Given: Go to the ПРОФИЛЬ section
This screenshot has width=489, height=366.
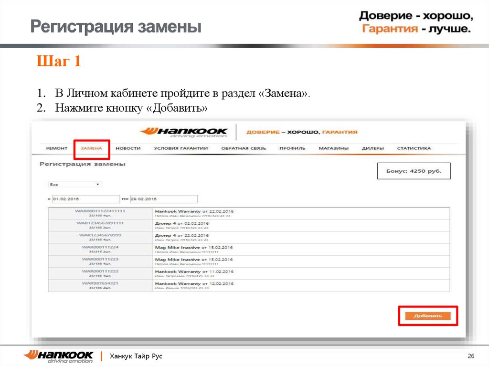Looking at the screenshot, I should (x=293, y=149).
